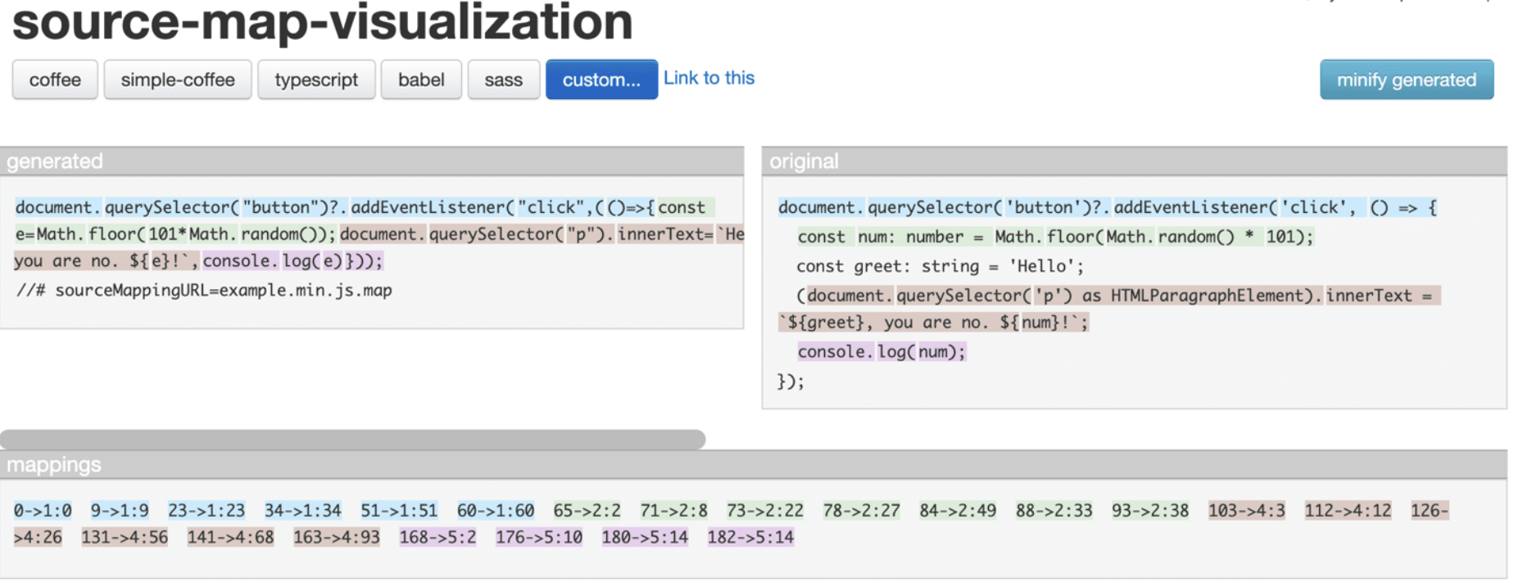Viewport: 1514px width, 583px height.
Task: Select mapping 93->2:38
Action: click(x=1150, y=510)
